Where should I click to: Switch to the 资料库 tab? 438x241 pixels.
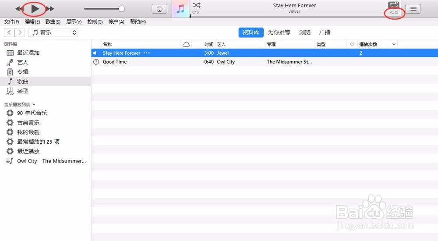[251, 32]
